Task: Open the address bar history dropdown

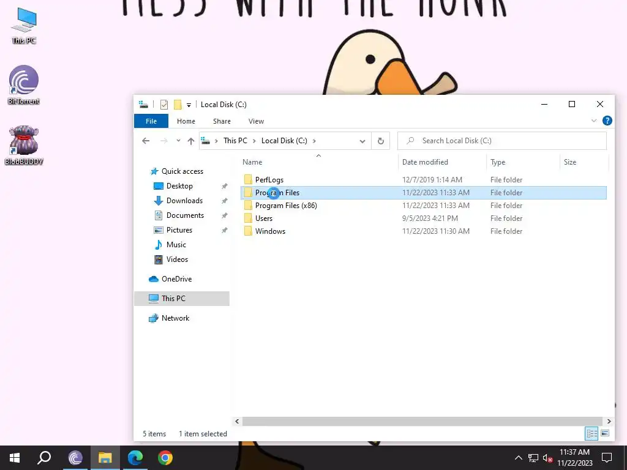Action: click(362, 141)
